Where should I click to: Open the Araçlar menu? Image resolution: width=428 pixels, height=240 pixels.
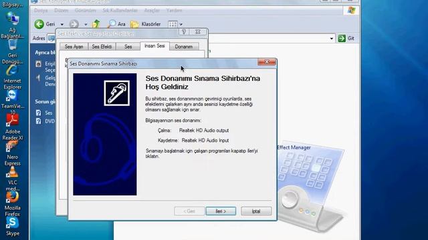152,11
